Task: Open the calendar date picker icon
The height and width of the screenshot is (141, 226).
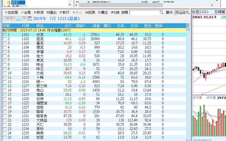Action: (x=30, y=19)
